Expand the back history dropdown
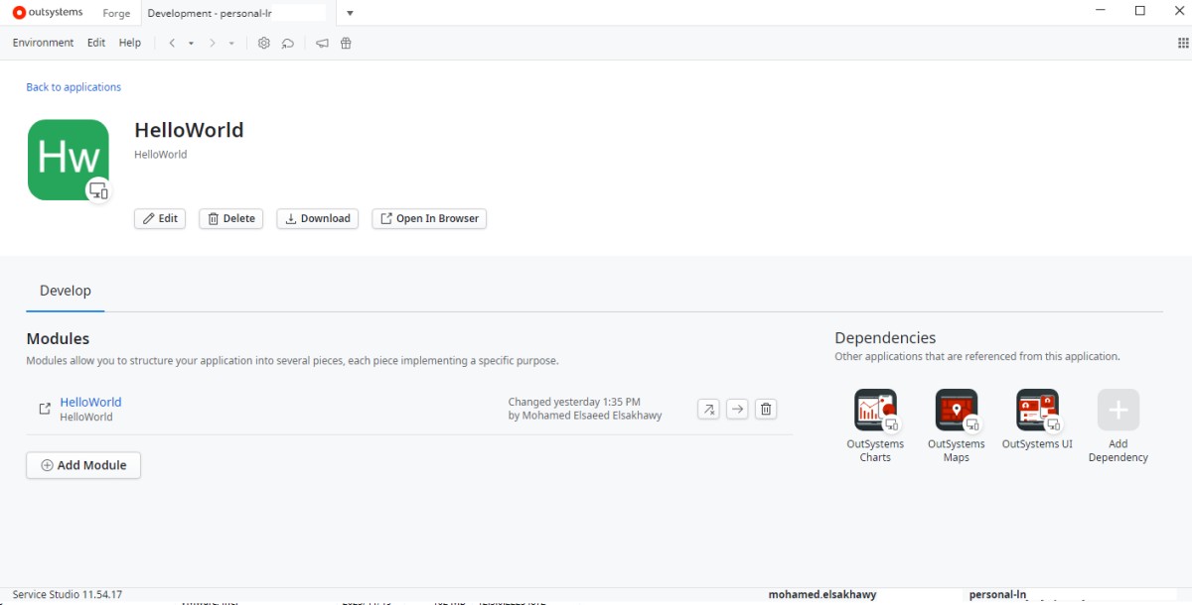Screen dimensions: 1192x605 tap(191, 44)
